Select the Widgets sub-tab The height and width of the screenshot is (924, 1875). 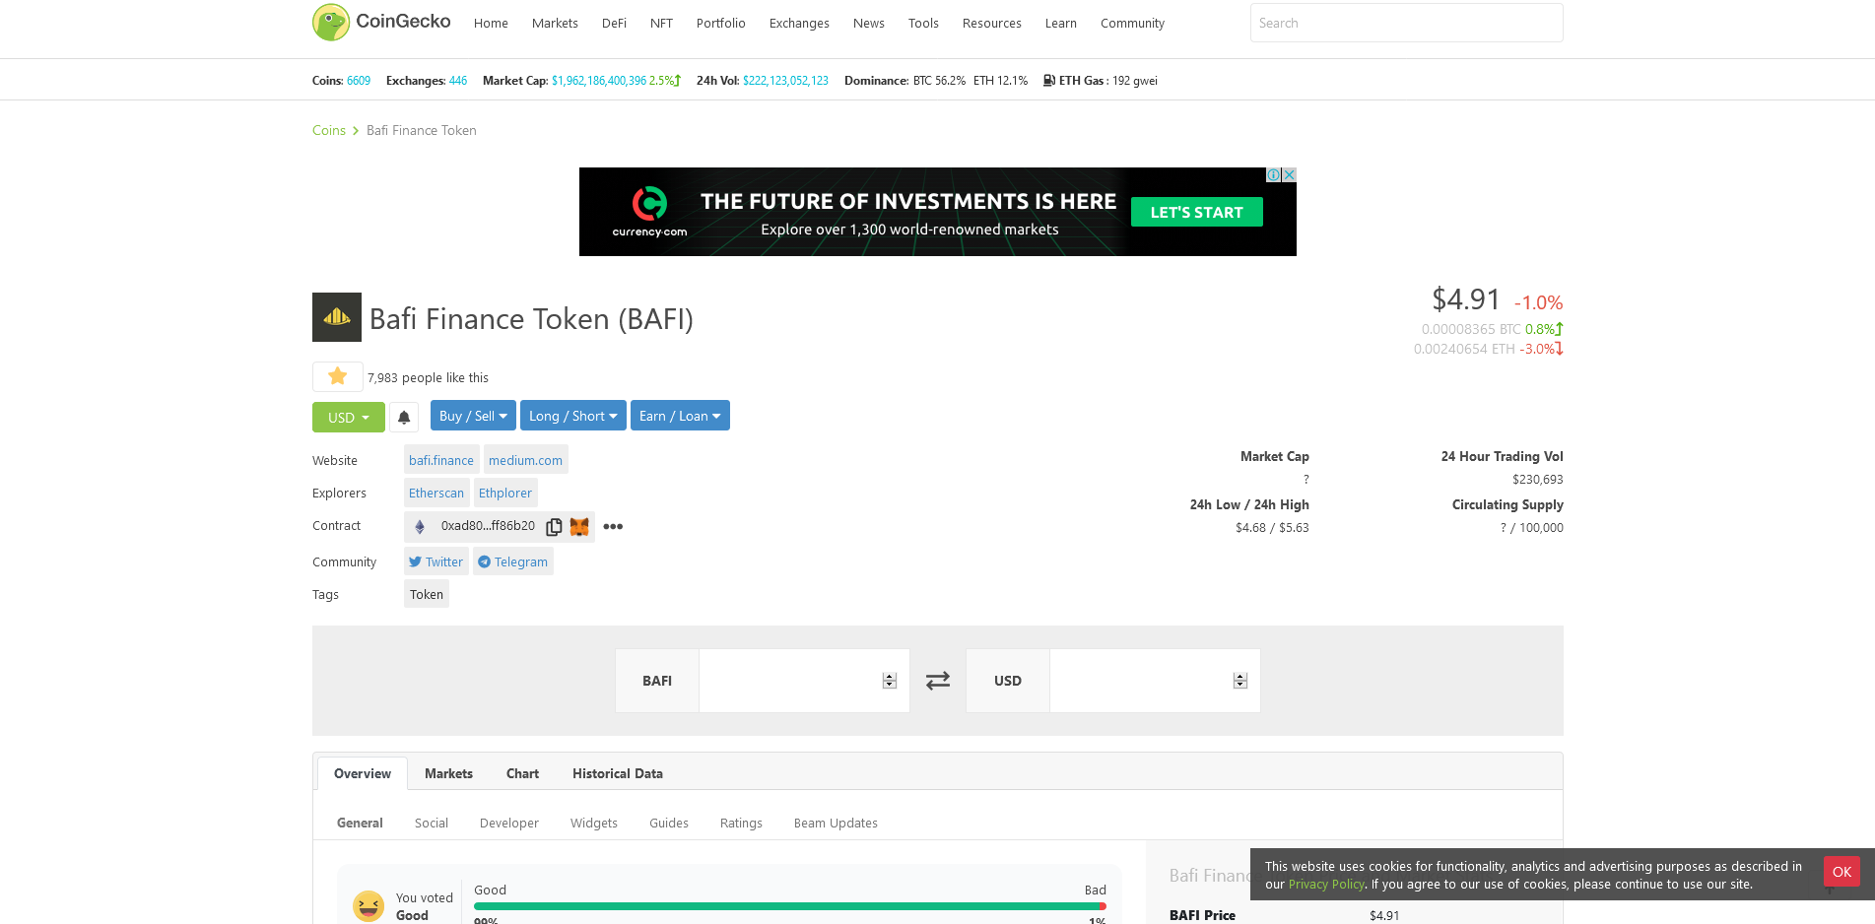pyautogui.click(x=594, y=823)
